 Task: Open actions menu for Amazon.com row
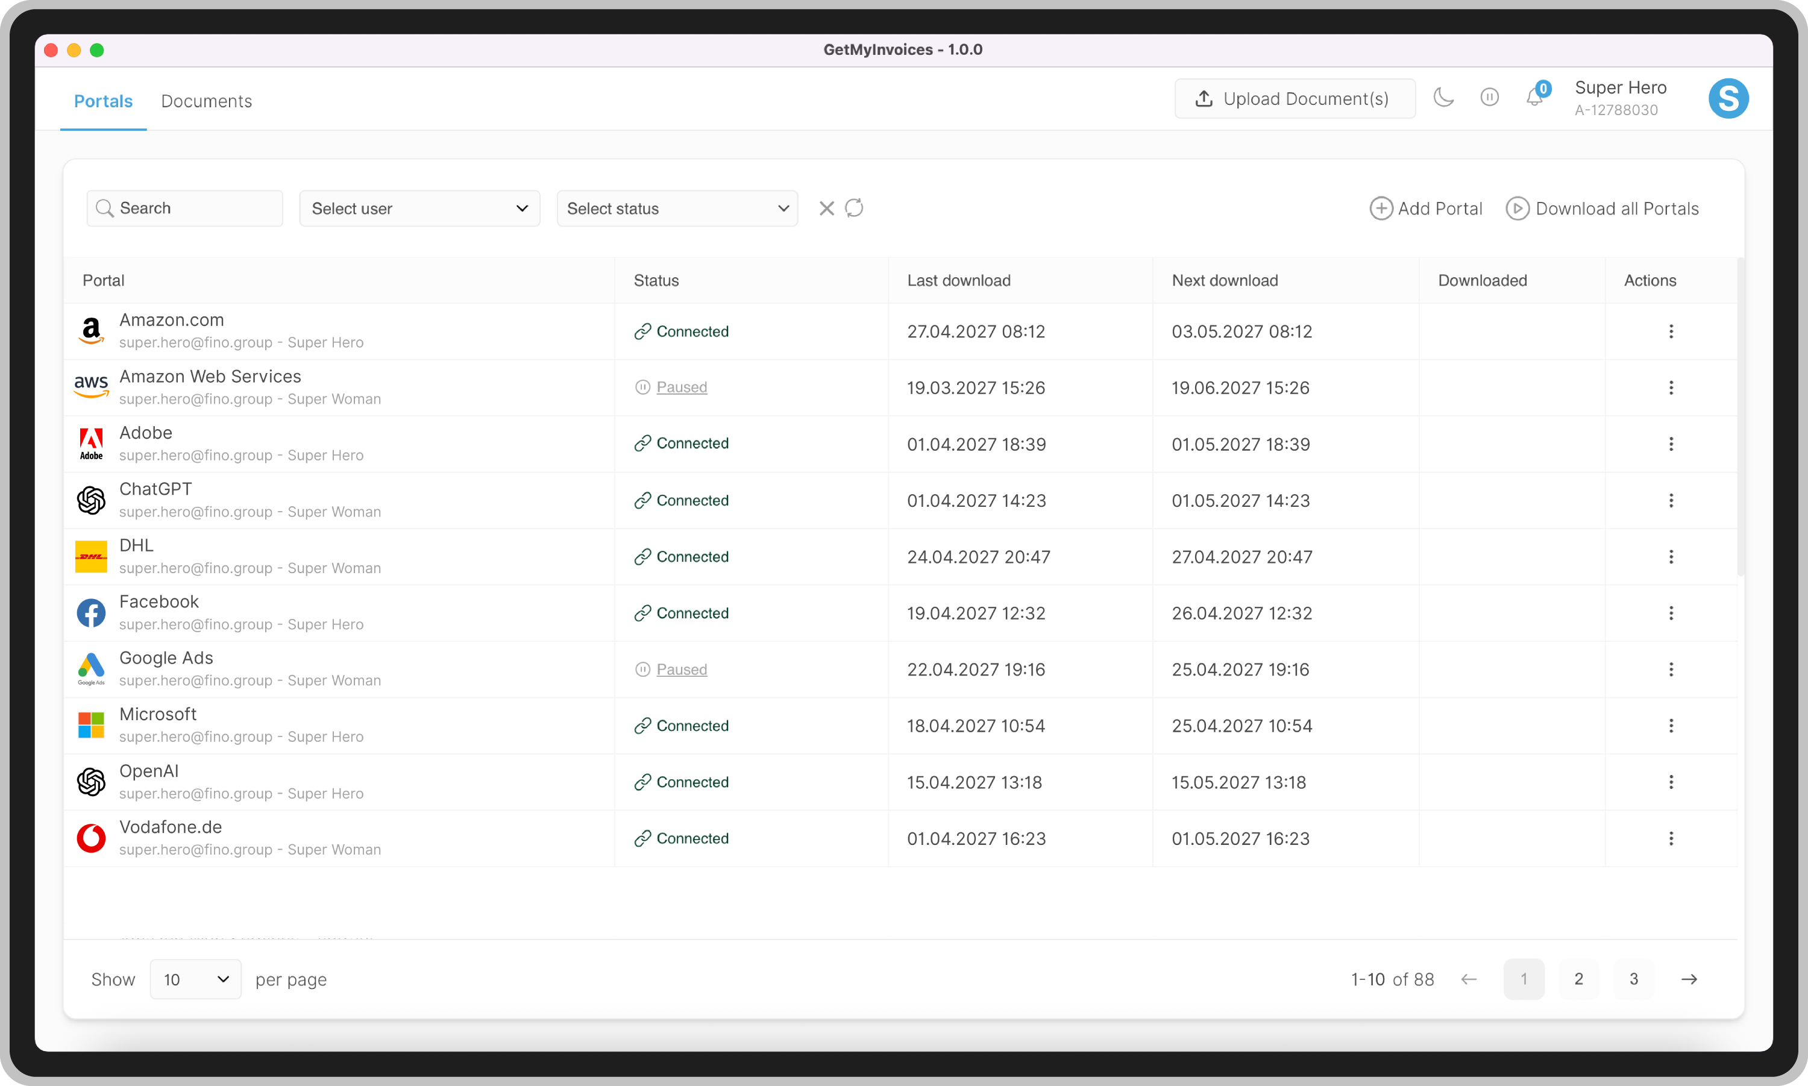1671,331
